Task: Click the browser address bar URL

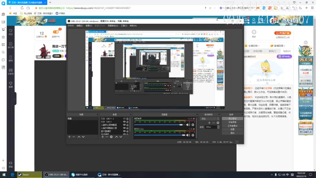Action: tap(98, 8)
